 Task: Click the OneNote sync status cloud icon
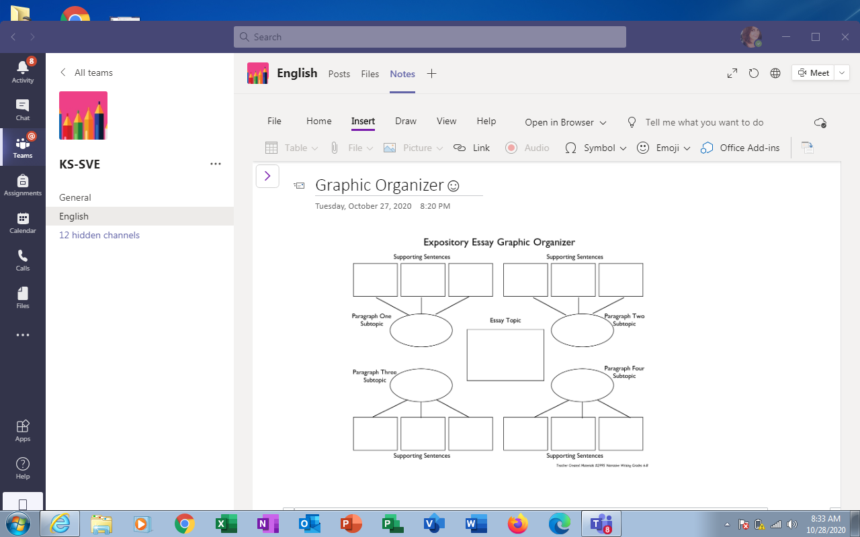coord(820,122)
